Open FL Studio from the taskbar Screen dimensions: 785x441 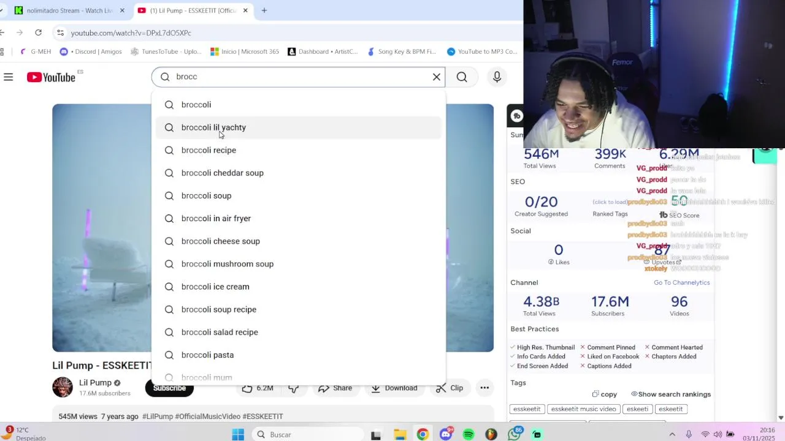tap(491, 435)
